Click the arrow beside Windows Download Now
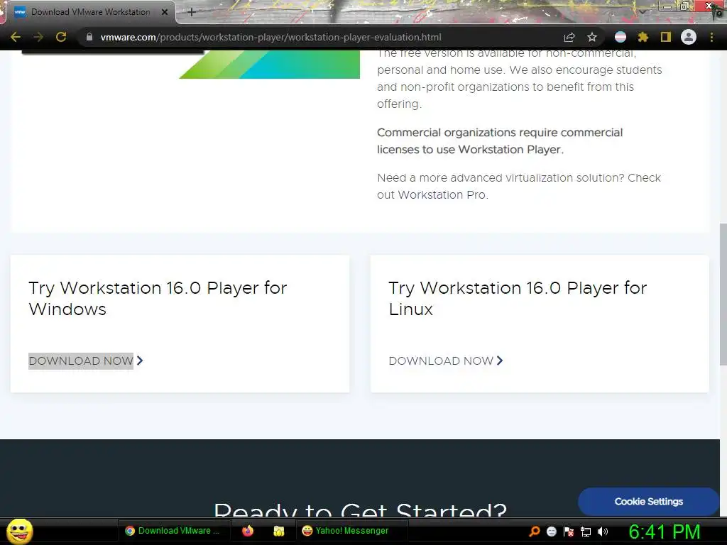727x545 pixels. click(140, 360)
